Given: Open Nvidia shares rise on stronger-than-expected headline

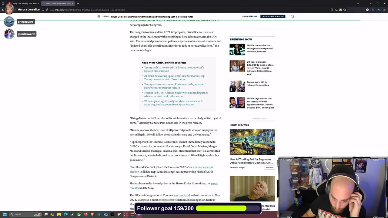Looking at the screenshot, I should [259, 48].
